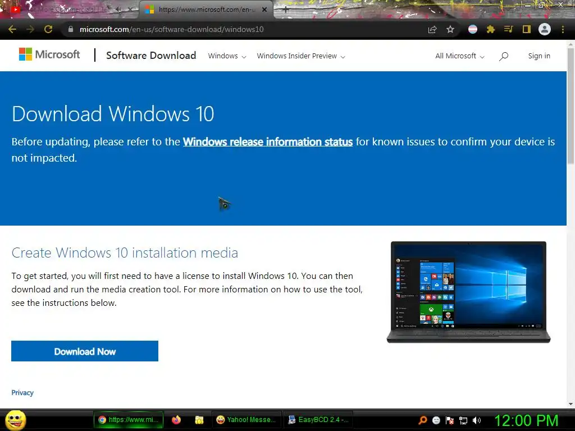The height and width of the screenshot is (431, 575).
Task: Open the Extensions puzzle menu
Action: coord(491,29)
